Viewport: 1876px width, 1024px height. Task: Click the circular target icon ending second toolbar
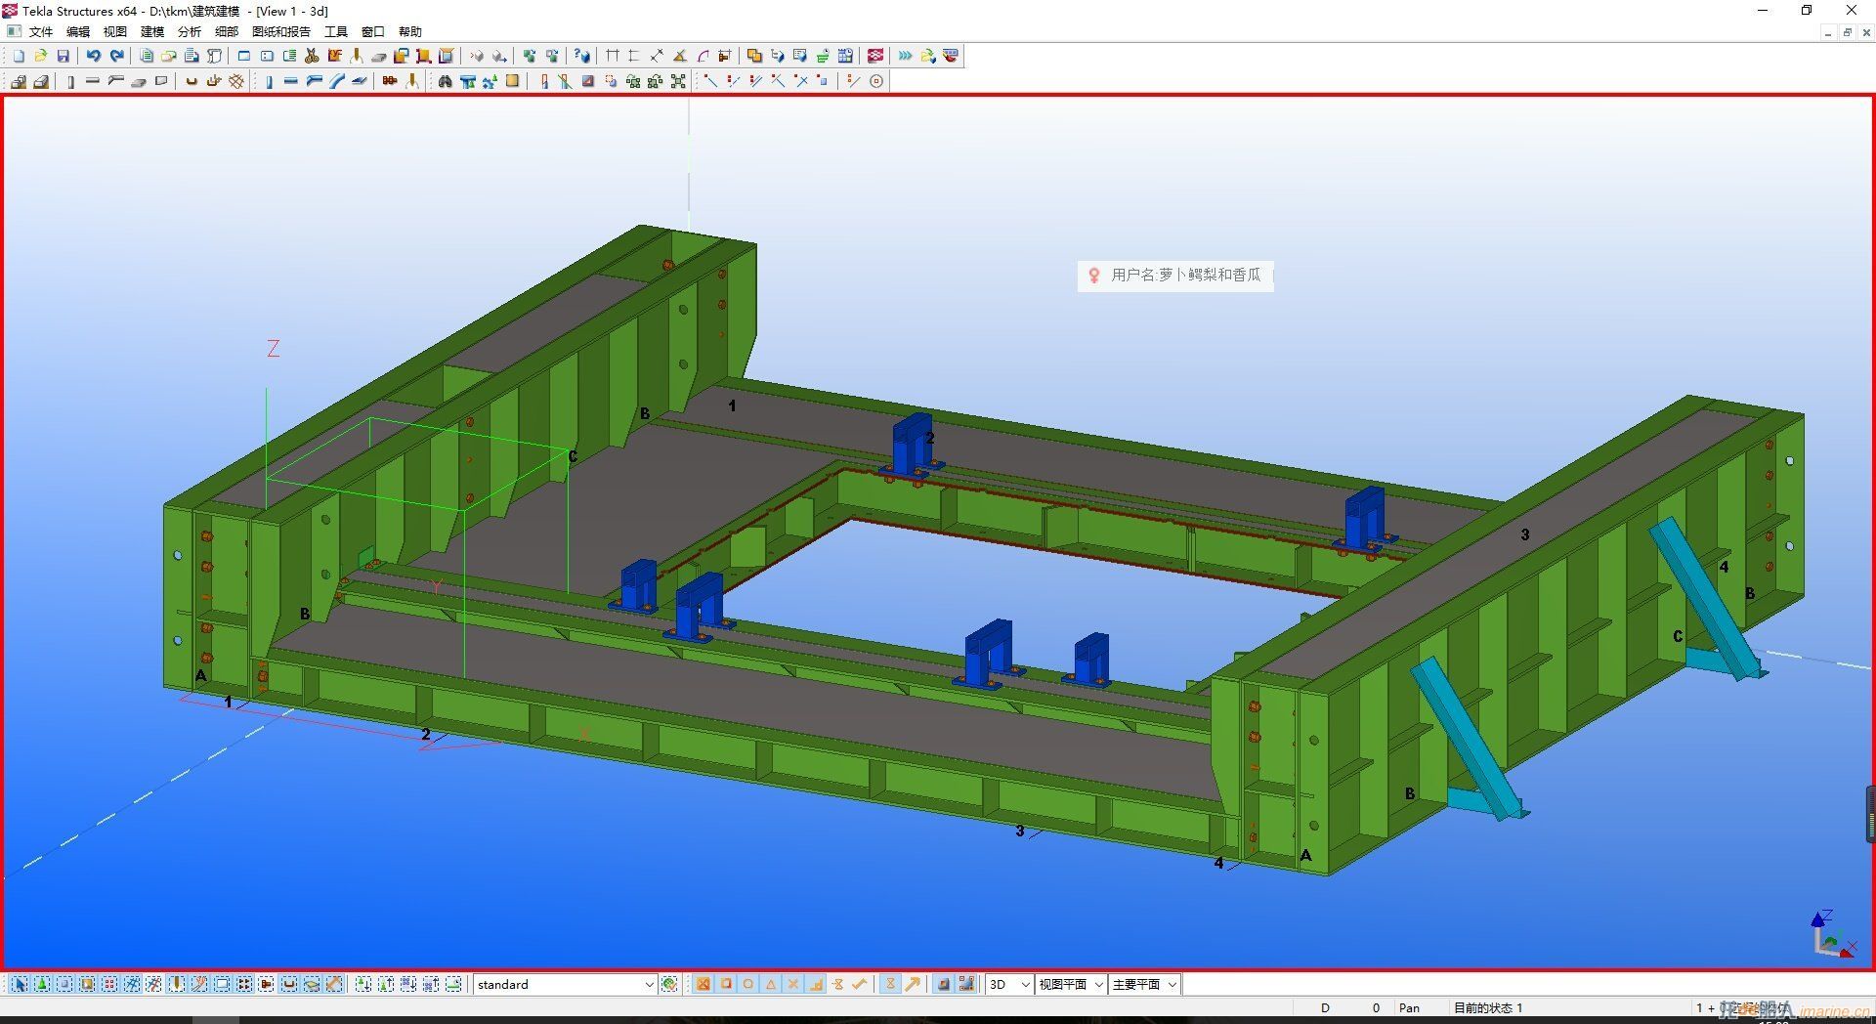(876, 81)
